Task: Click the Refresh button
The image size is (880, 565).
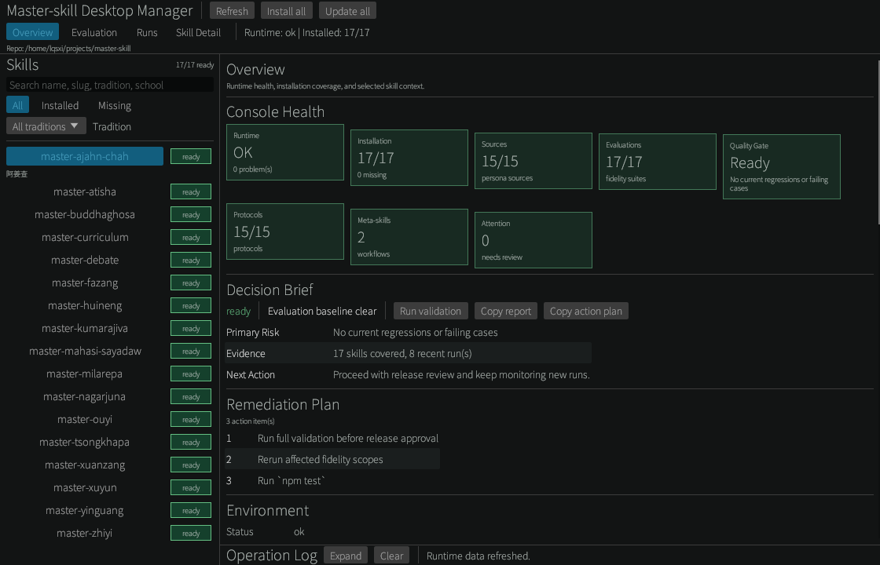Action: coord(232,11)
